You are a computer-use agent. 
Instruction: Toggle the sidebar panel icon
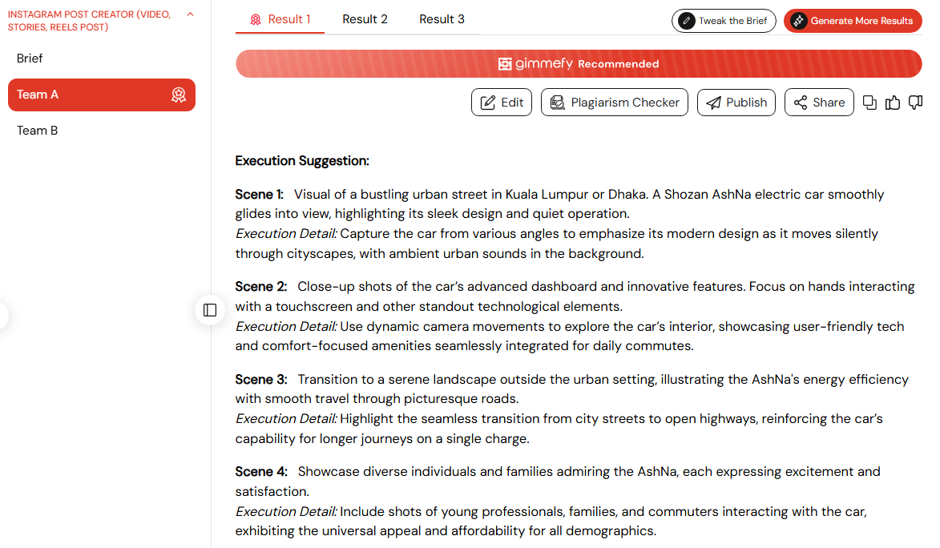coord(210,310)
